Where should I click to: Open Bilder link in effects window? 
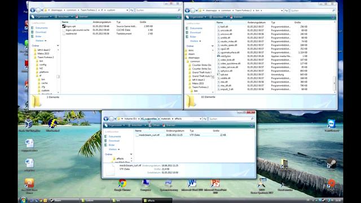[112, 145]
